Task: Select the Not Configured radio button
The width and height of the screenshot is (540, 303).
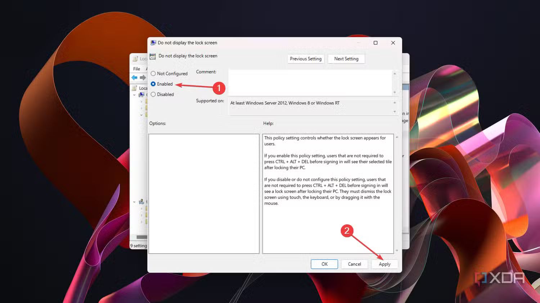Action: point(153,73)
